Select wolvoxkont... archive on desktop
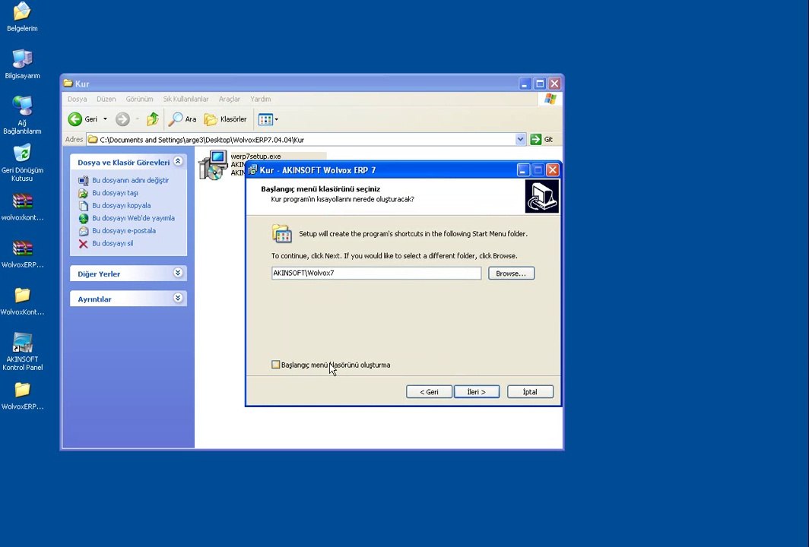The image size is (809, 547). pos(22,207)
